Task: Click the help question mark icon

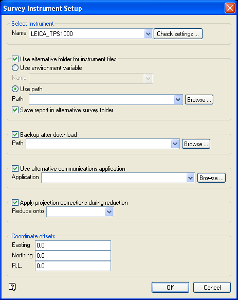Action: (x=12, y=287)
